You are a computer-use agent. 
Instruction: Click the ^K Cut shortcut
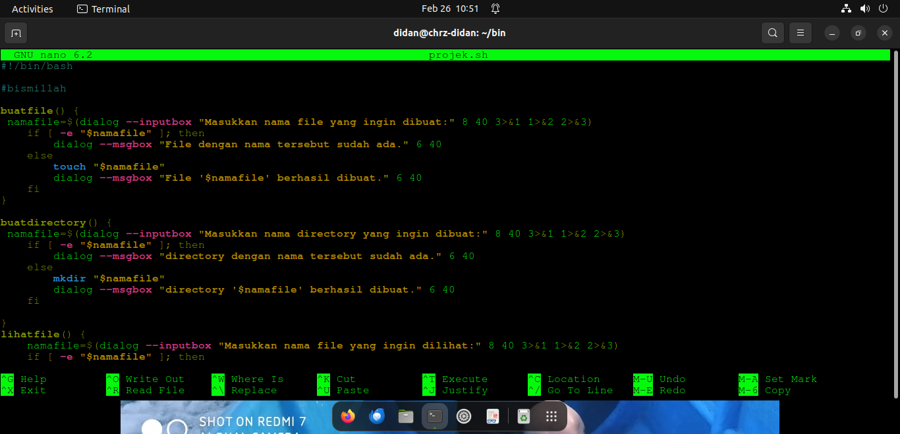click(337, 379)
